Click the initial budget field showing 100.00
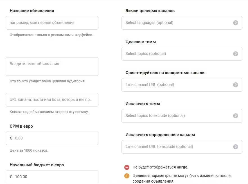This screenshot has width=248, height=184. [x=55, y=177]
